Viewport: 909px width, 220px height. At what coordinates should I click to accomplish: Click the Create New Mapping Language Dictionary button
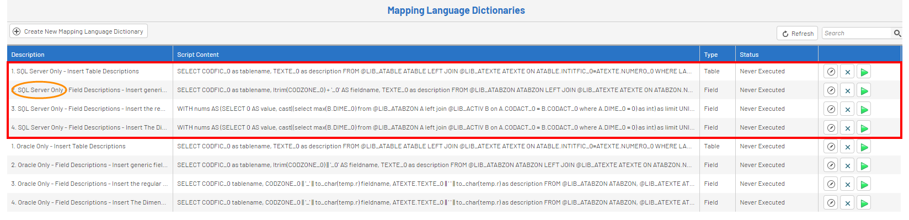78,31
